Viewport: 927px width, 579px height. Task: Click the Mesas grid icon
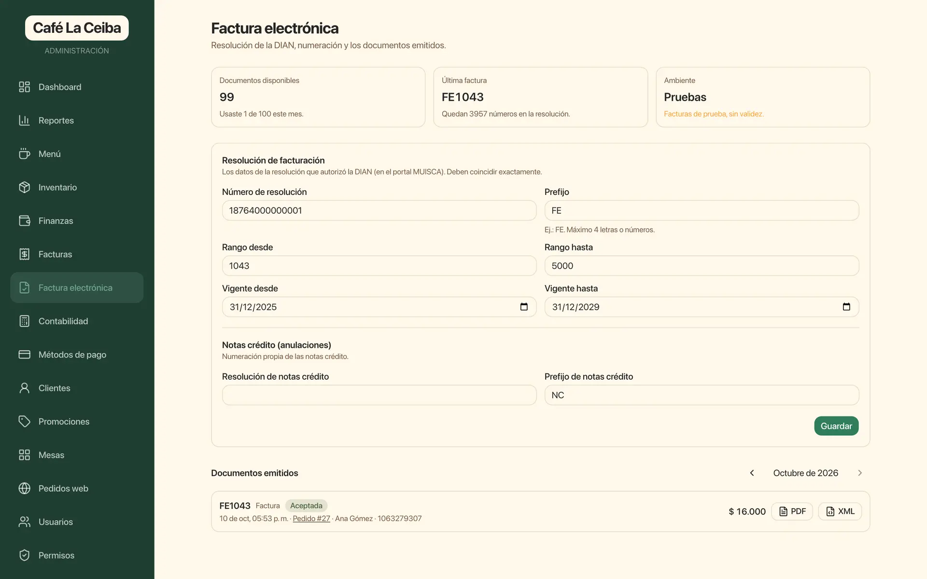pyautogui.click(x=24, y=455)
